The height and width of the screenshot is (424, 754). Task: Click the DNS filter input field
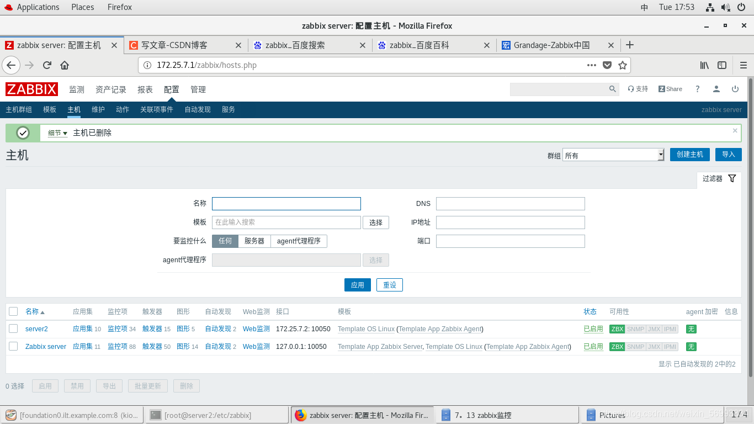pos(511,204)
